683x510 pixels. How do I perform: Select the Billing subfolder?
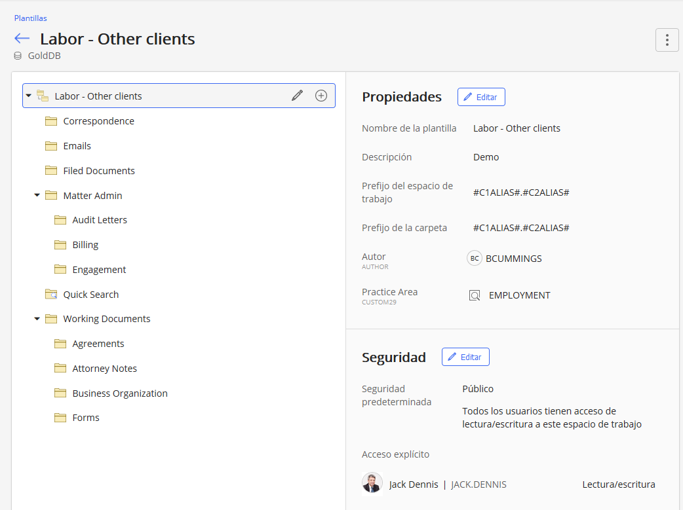85,245
